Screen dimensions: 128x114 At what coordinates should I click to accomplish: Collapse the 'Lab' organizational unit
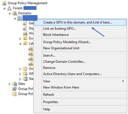[x=20, y=44]
